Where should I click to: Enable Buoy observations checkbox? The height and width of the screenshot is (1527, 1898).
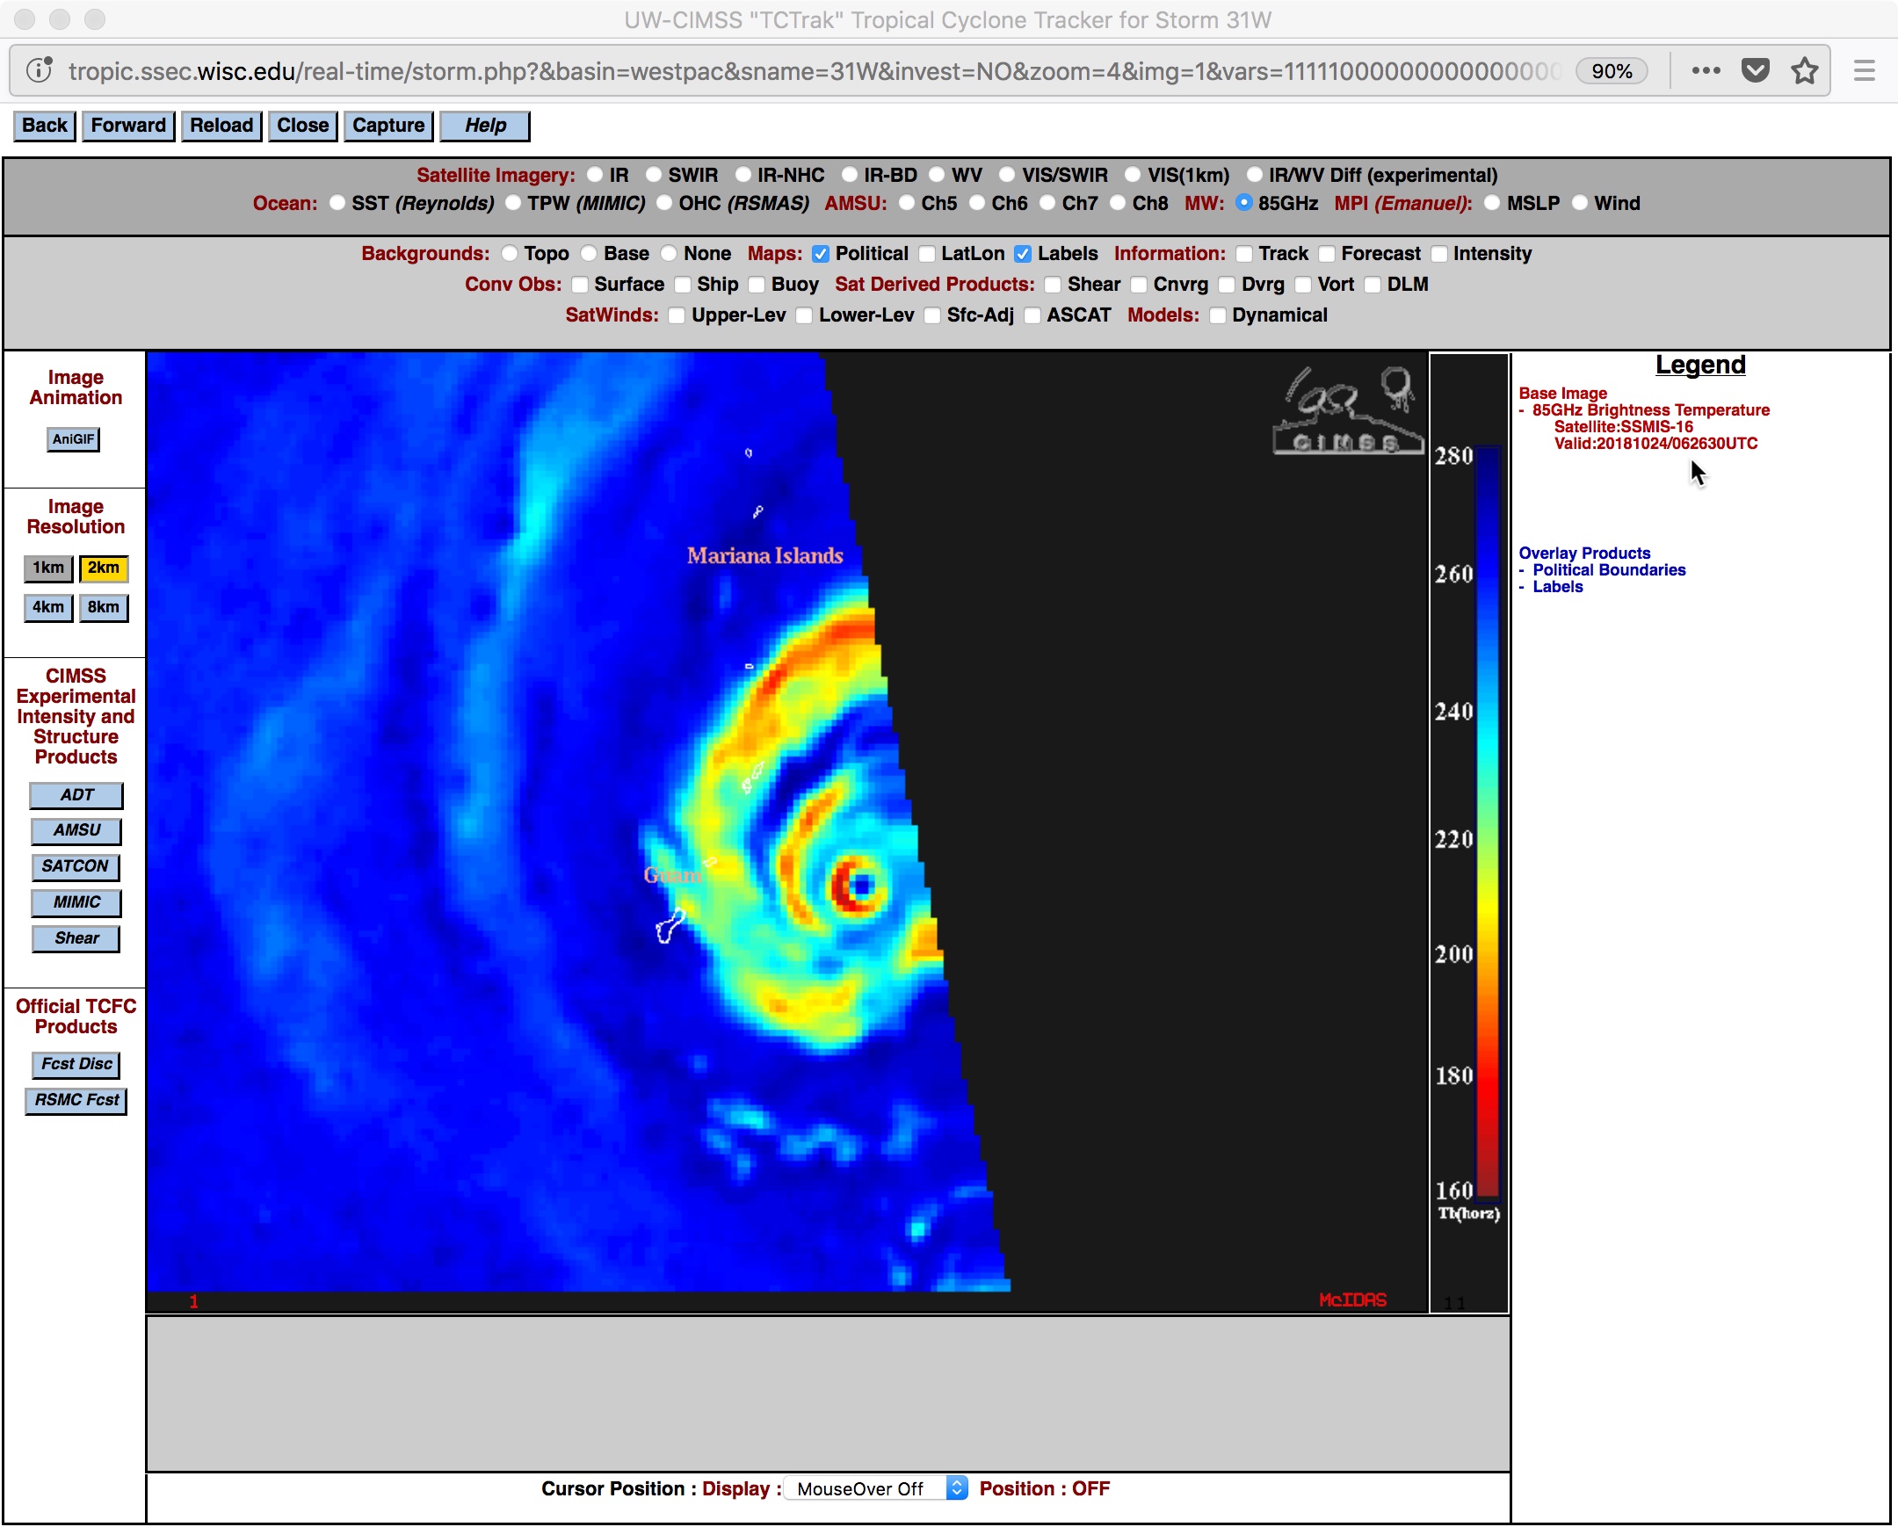click(757, 286)
